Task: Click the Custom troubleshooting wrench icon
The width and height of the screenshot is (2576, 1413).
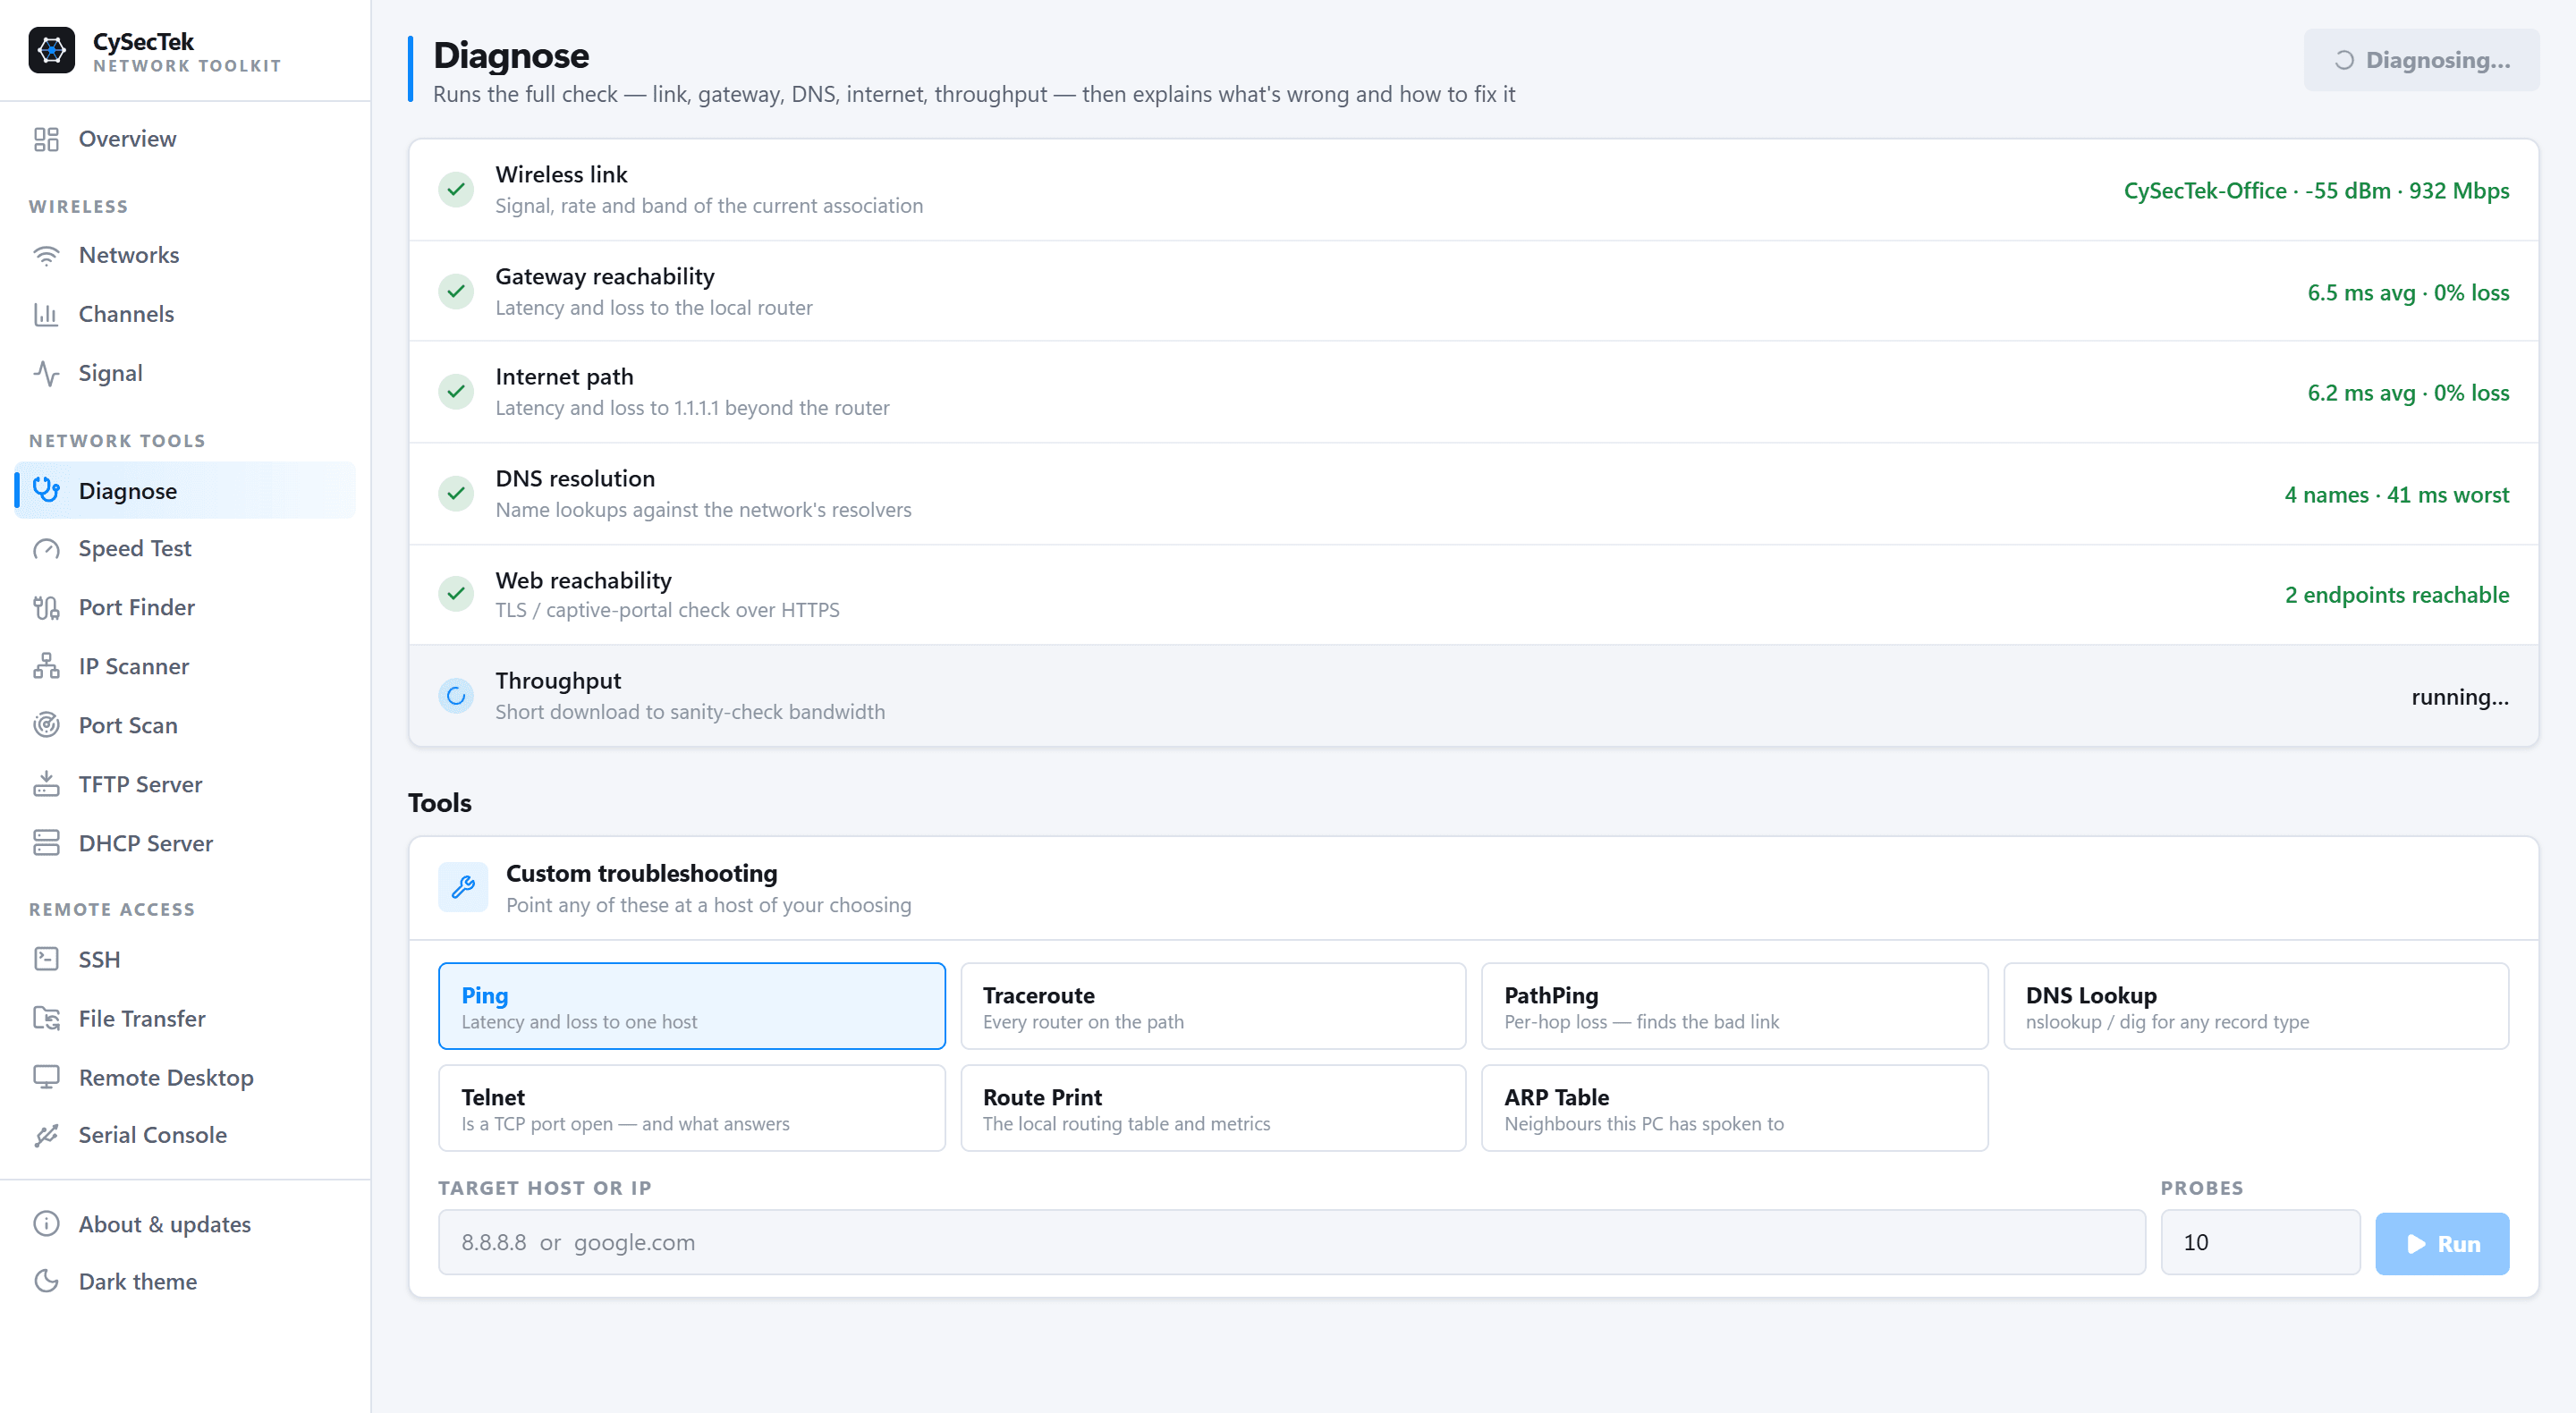Action: tap(463, 887)
